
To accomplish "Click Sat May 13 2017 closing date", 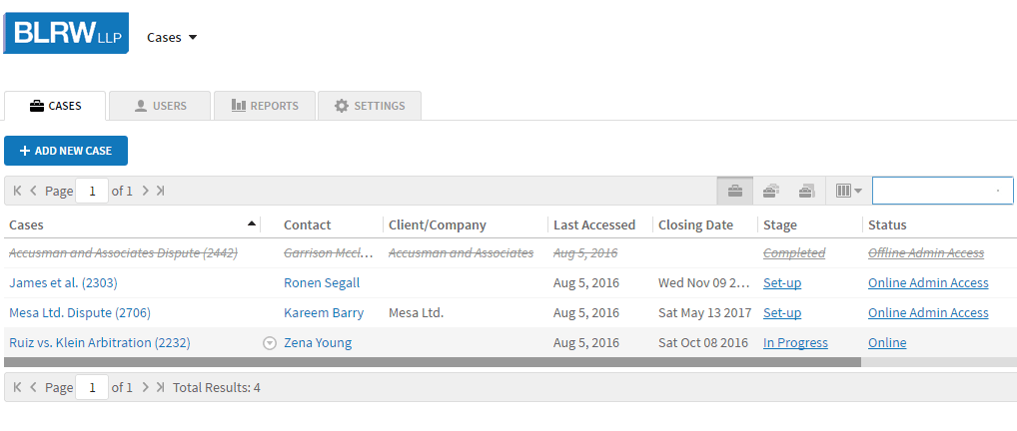I will click(x=705, y=312).
